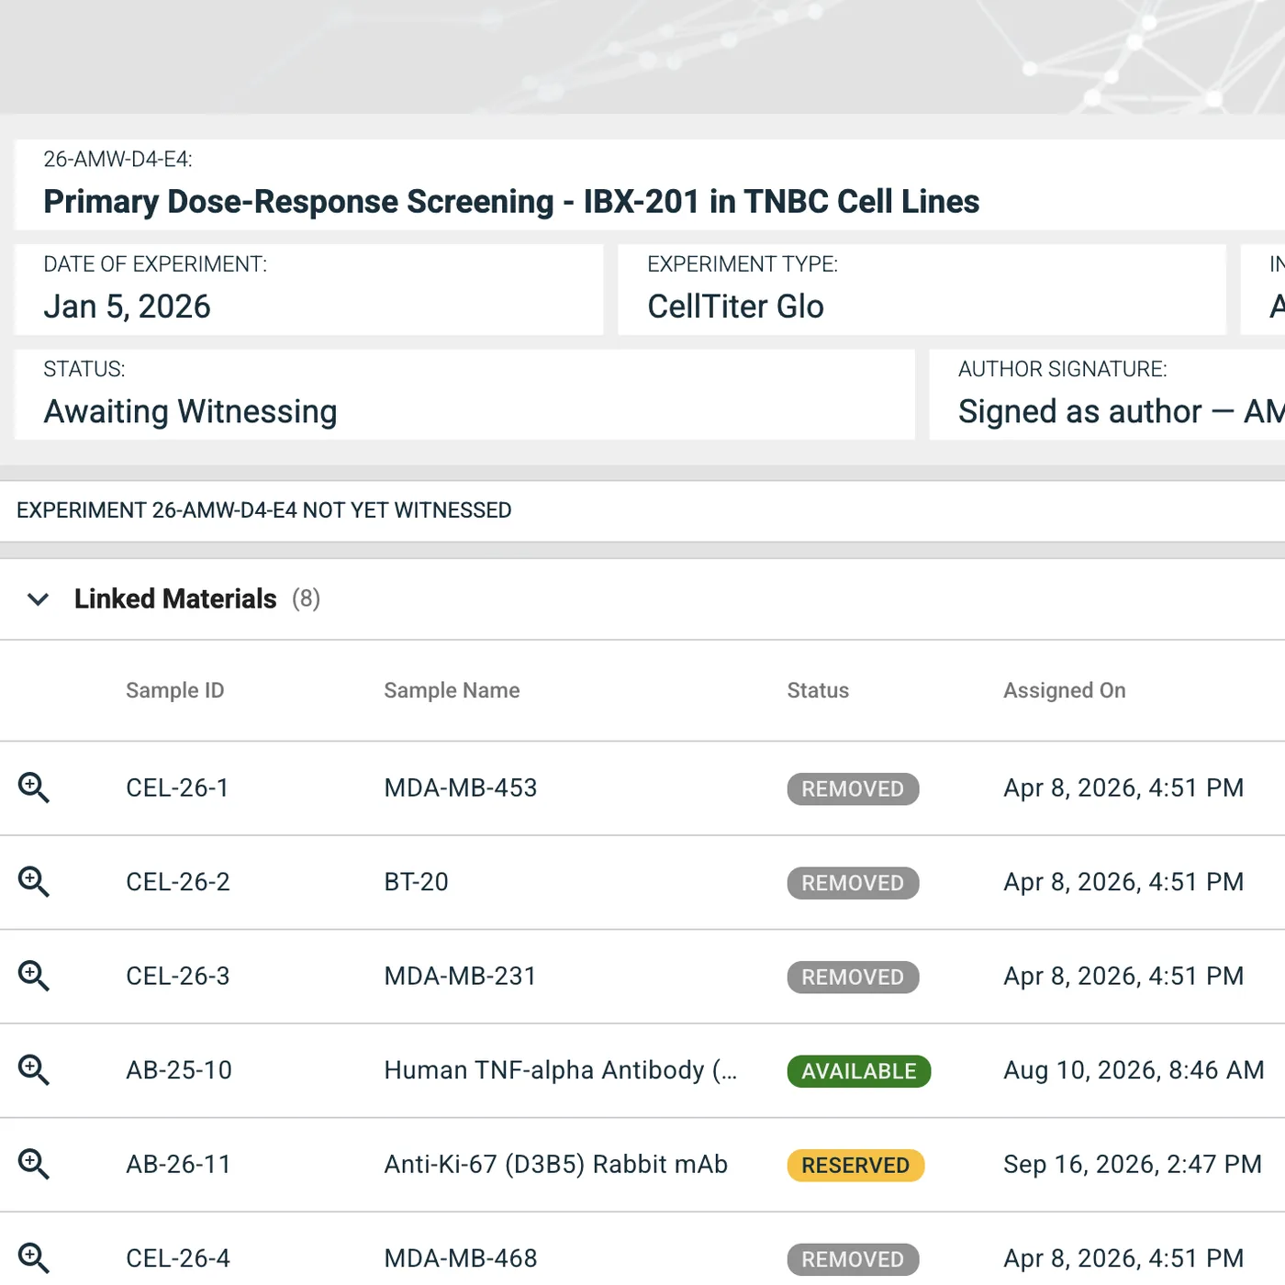Screen dimensions: 1285x1285
Task: Click Human TNF-alpha Antibody sample name
Action: pyautogui.click(x=560, y=1069)
